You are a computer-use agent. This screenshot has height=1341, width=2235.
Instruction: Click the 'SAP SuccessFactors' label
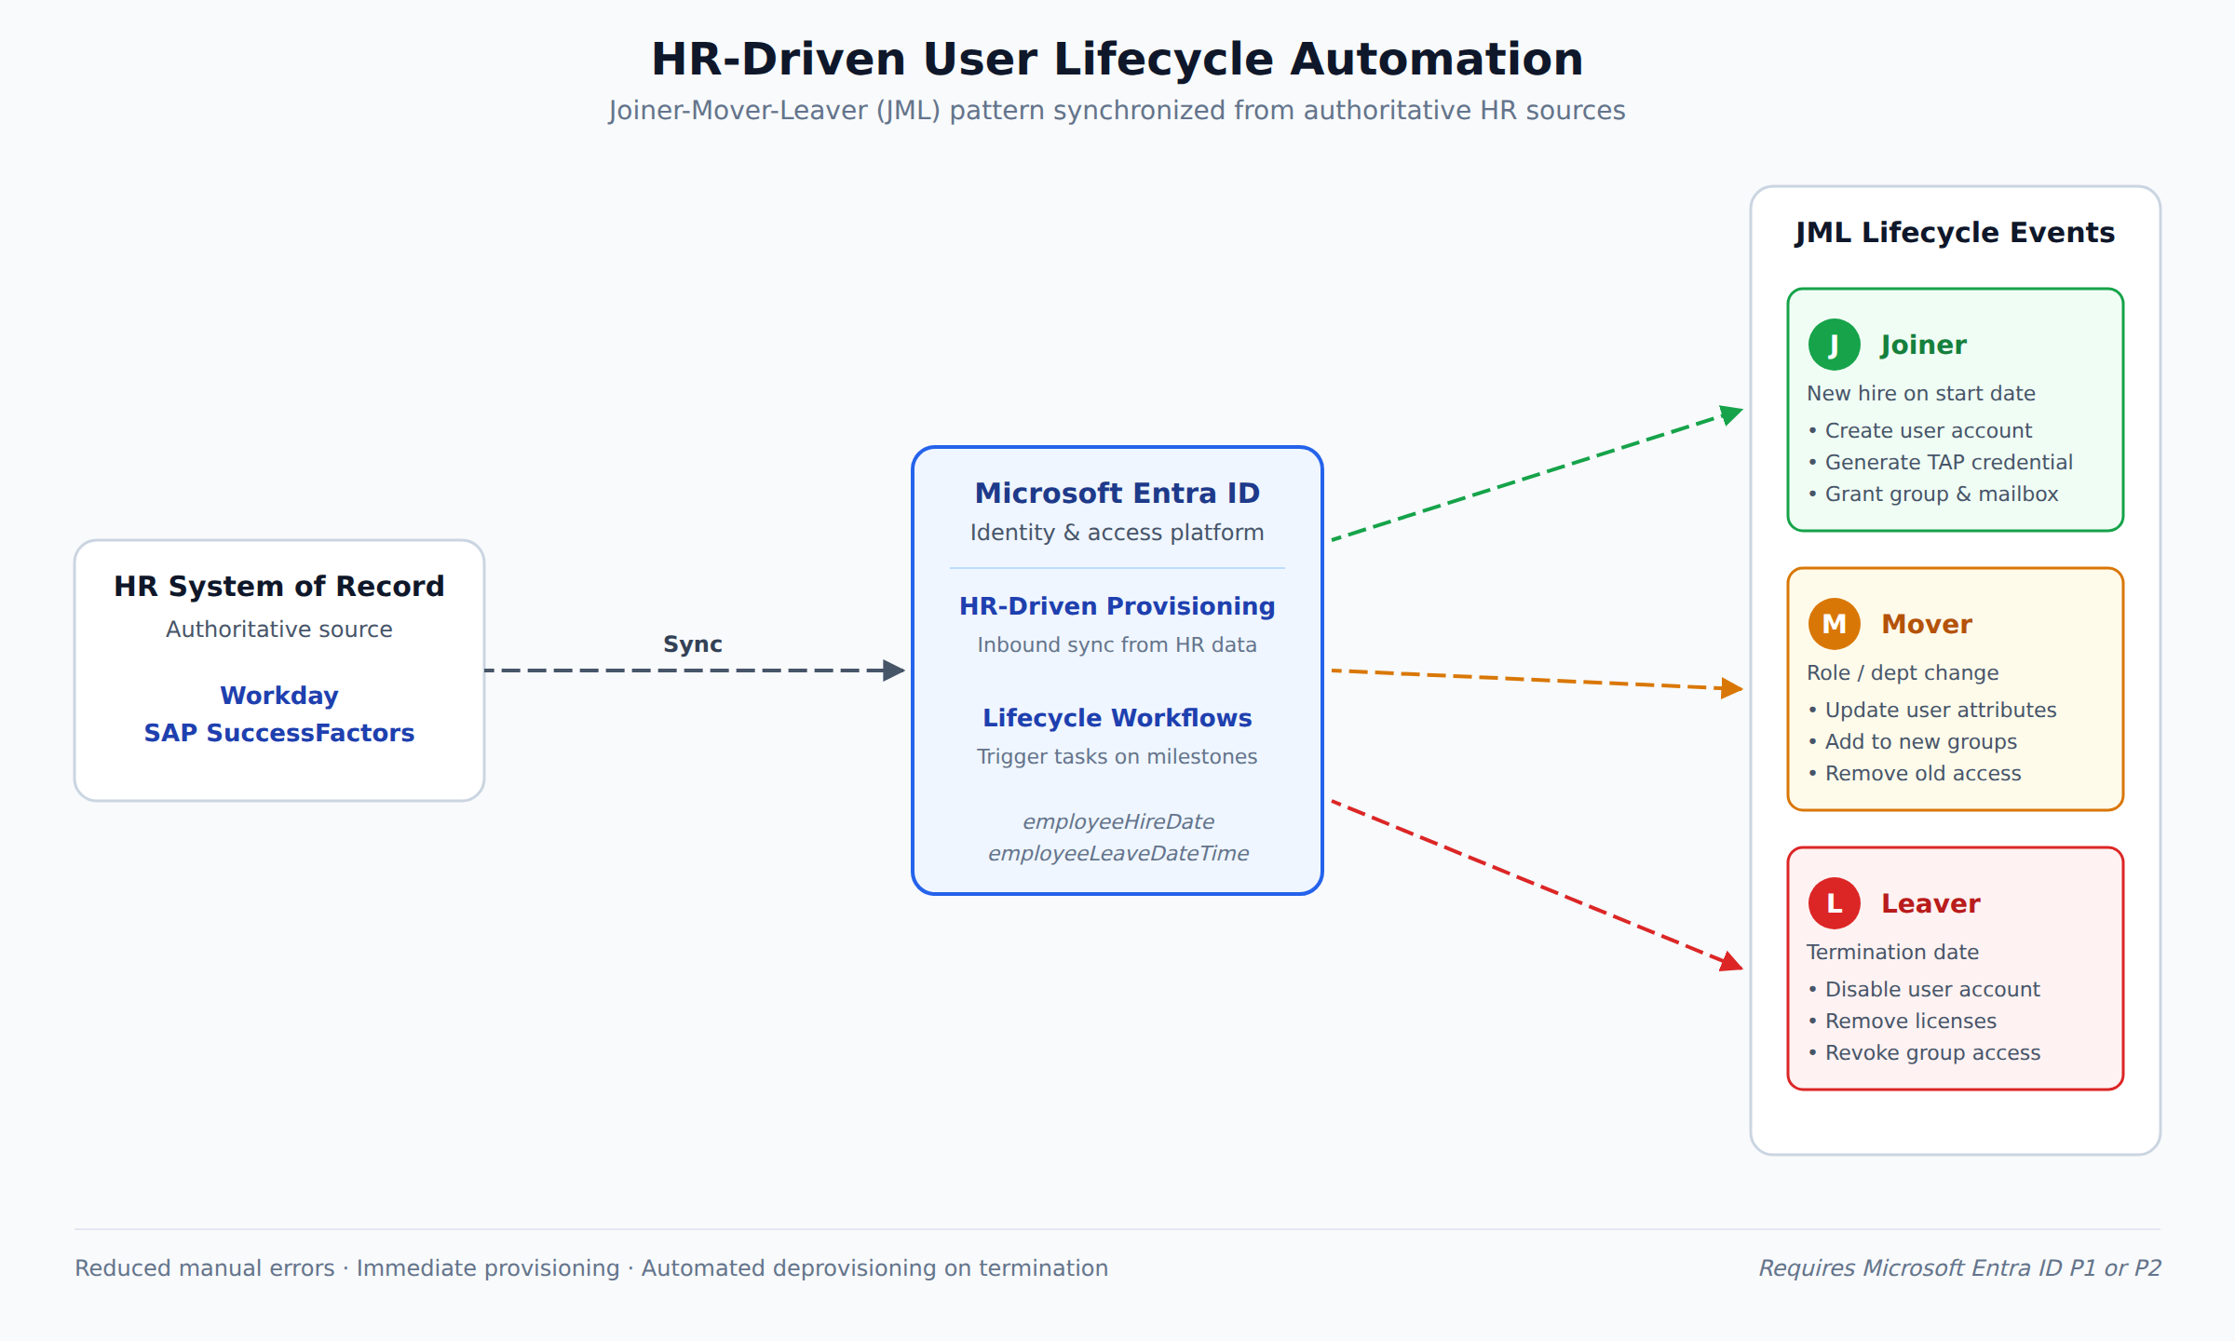tap(279, 733)
